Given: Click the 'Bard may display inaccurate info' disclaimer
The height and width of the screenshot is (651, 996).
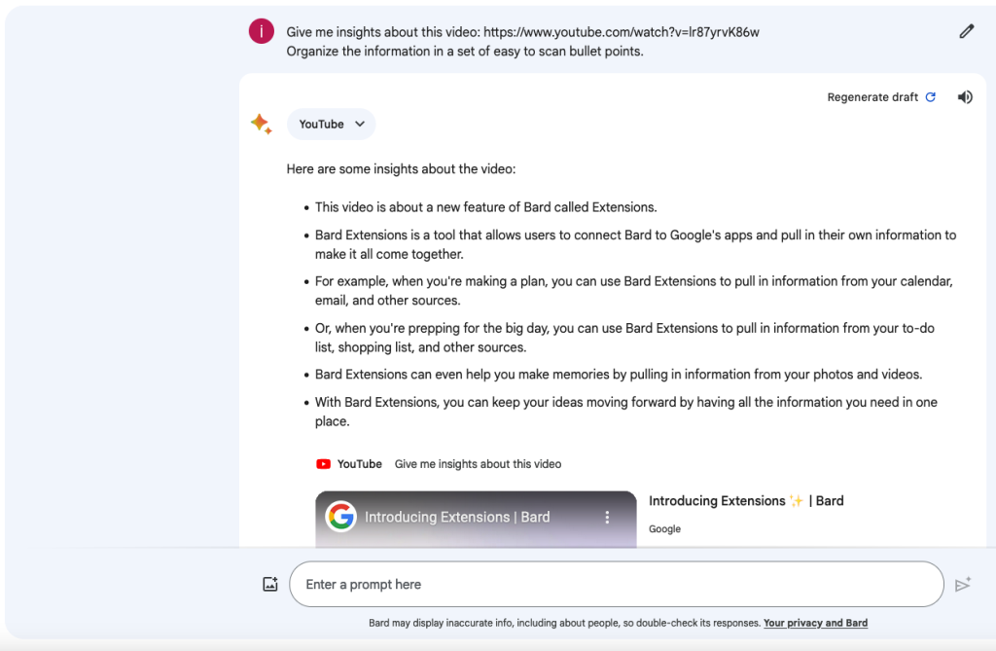Looking at the screenshot, I should [x=565, y=623].
